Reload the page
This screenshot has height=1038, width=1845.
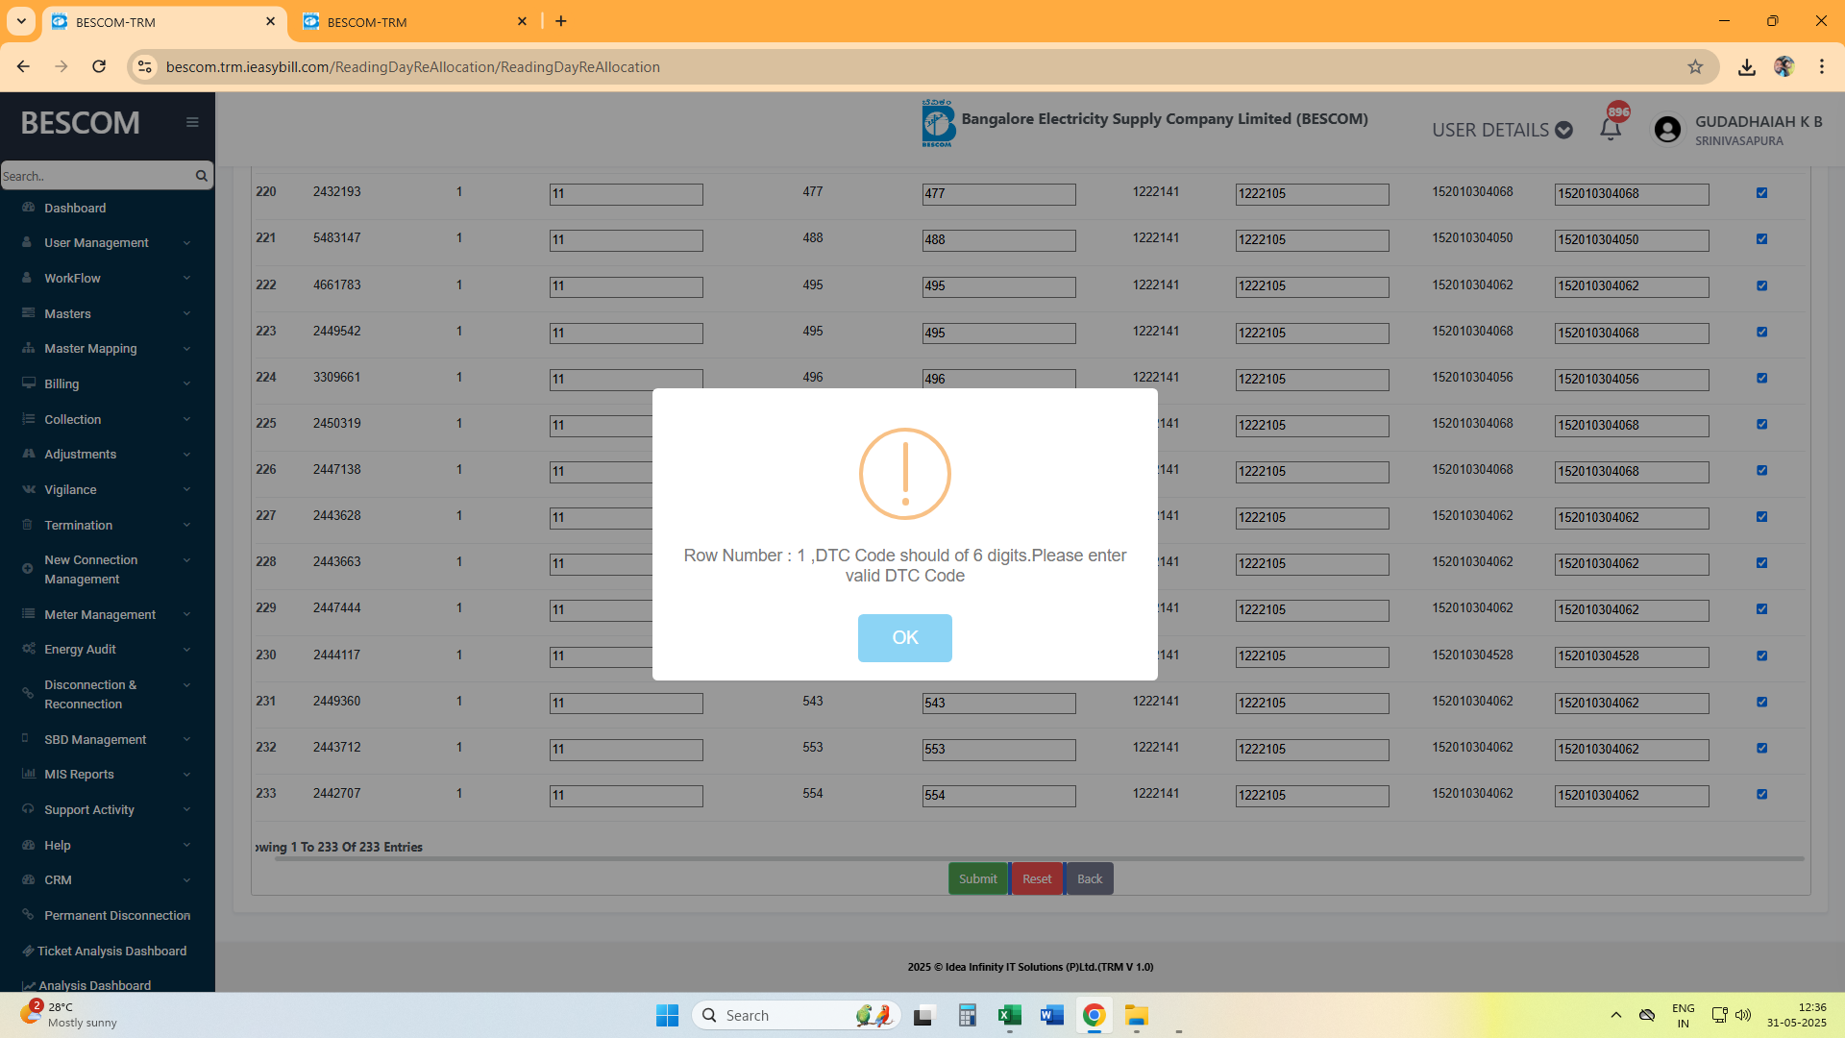99,66
